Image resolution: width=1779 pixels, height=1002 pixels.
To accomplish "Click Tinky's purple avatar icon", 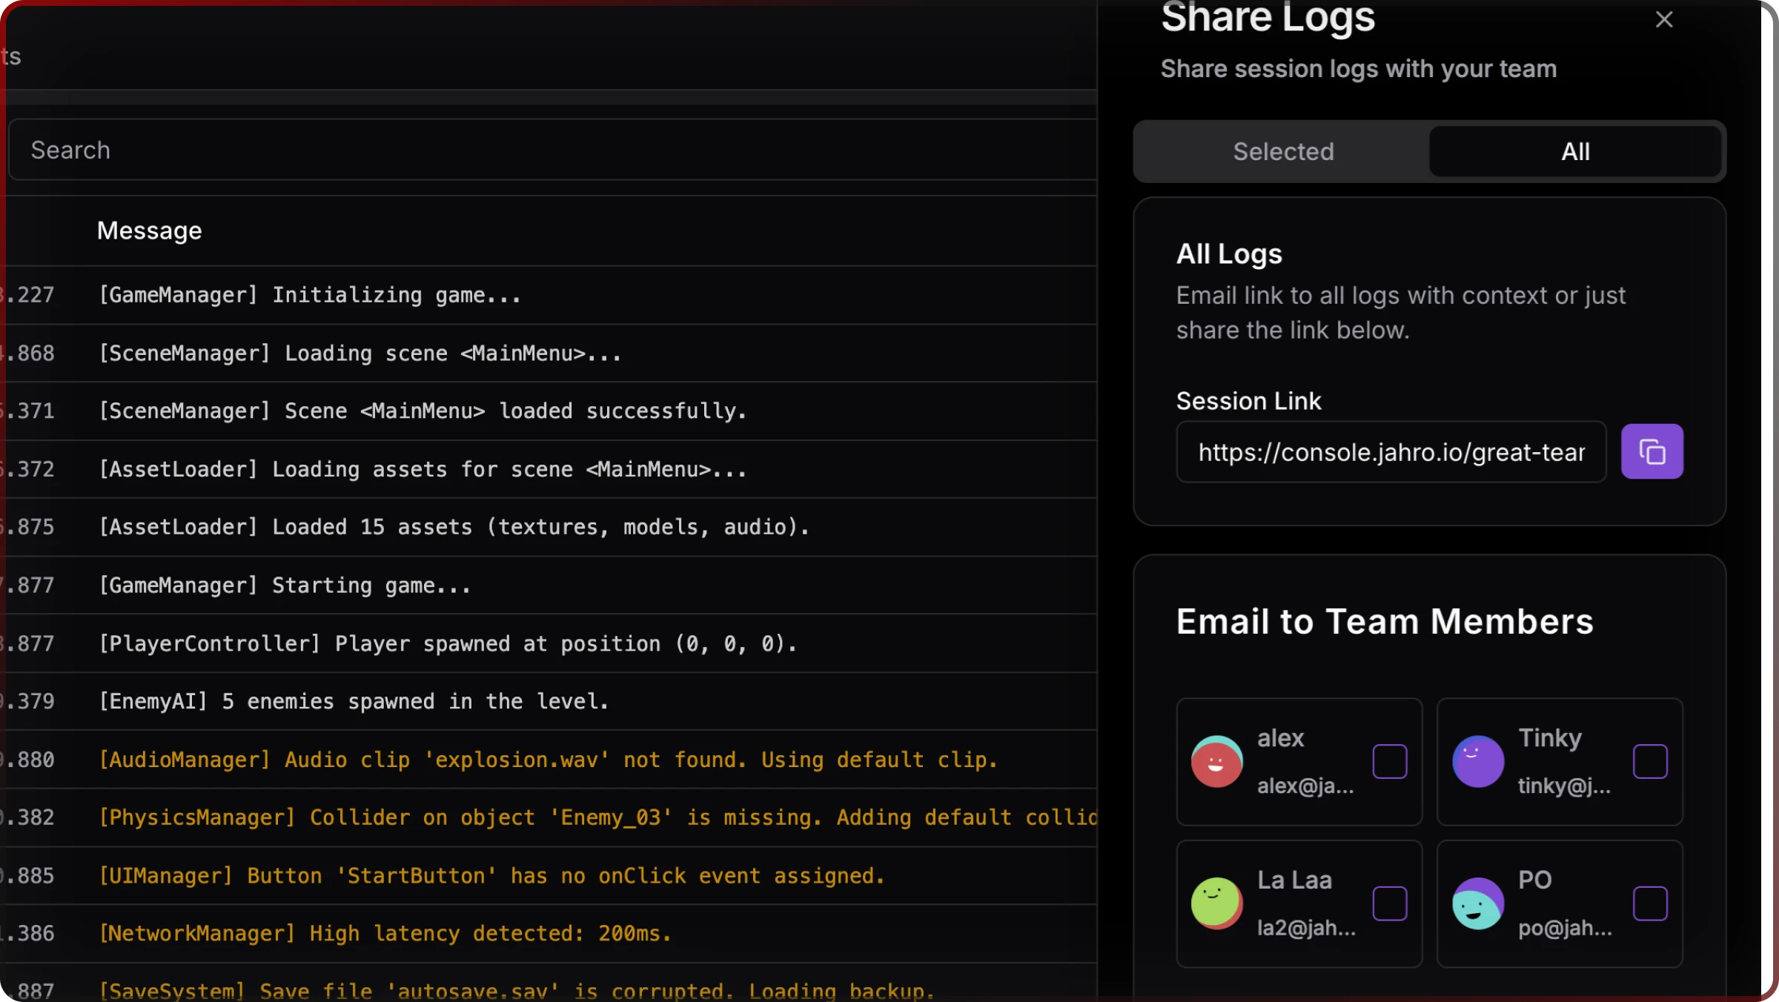I will tap(1477, 761).
